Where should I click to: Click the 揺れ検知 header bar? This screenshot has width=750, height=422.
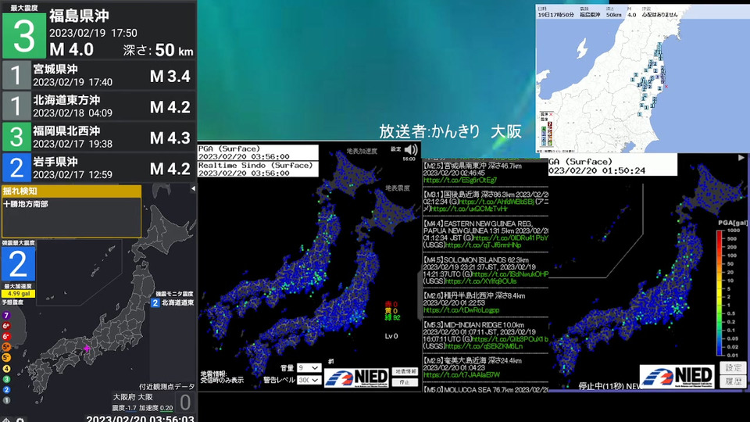pos(71,191)
